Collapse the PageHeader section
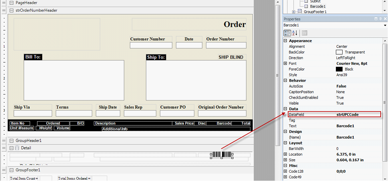This screenshot has height=181, width=388. coord(11,3)
